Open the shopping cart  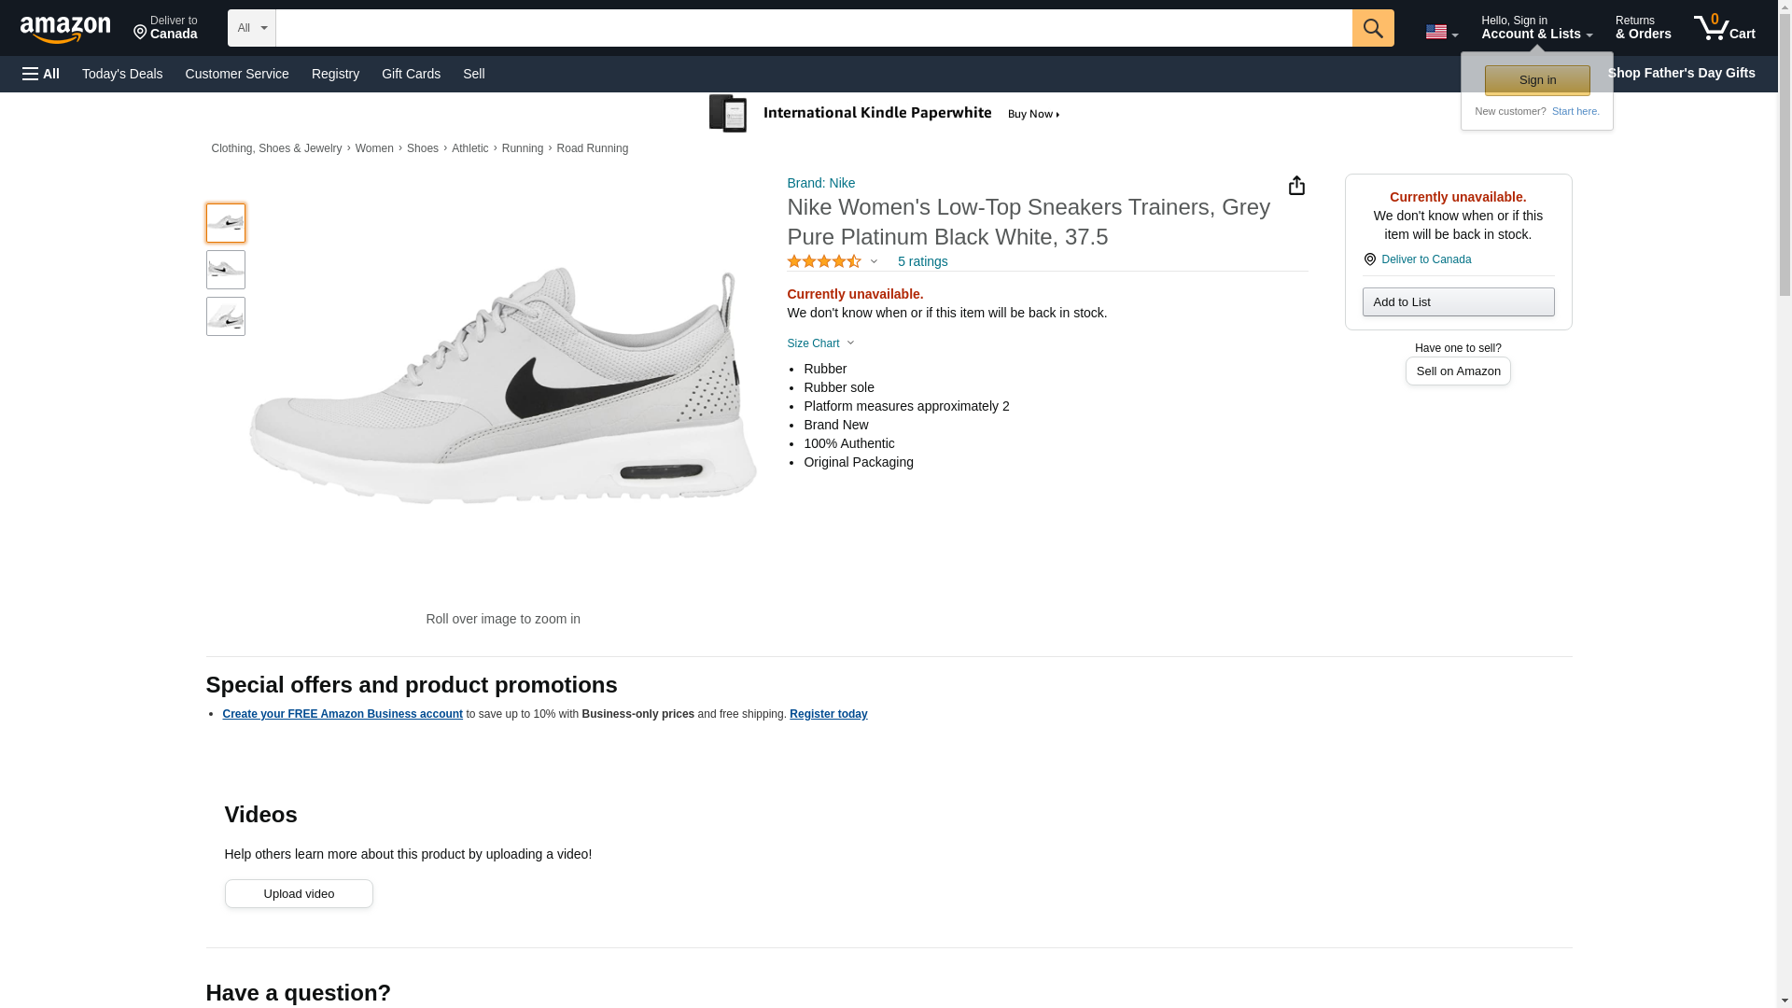[x=1724, y=28]
